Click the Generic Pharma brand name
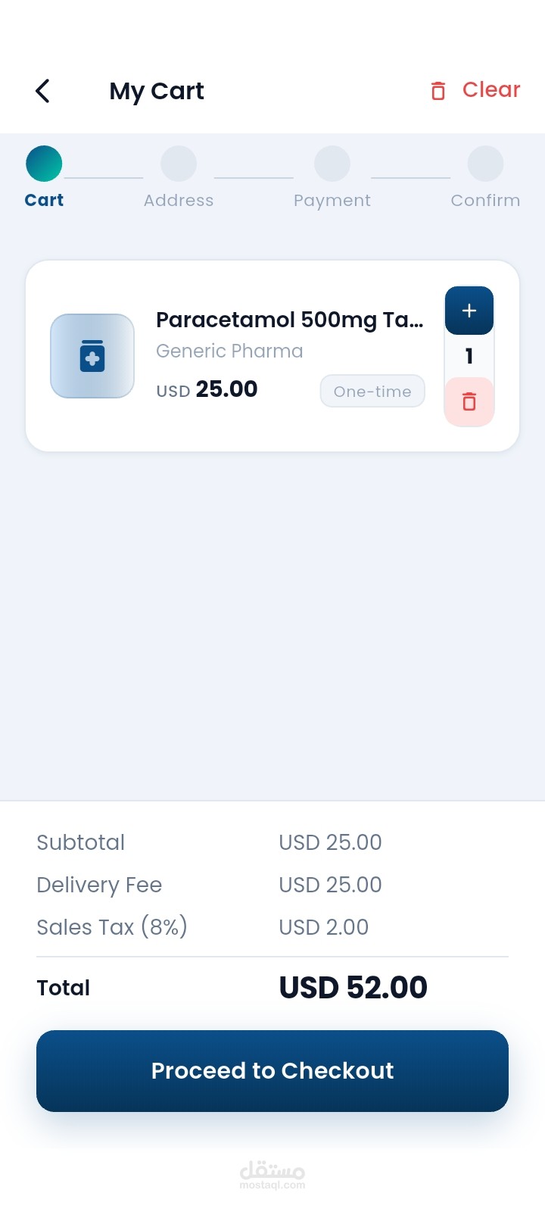545x1215 pixels. pos(229,351)
